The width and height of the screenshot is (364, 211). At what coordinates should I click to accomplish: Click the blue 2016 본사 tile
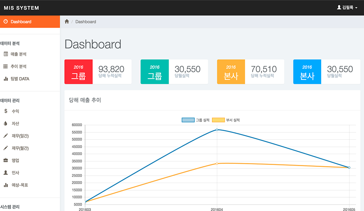pyautogui.click(x=307, y=72)
